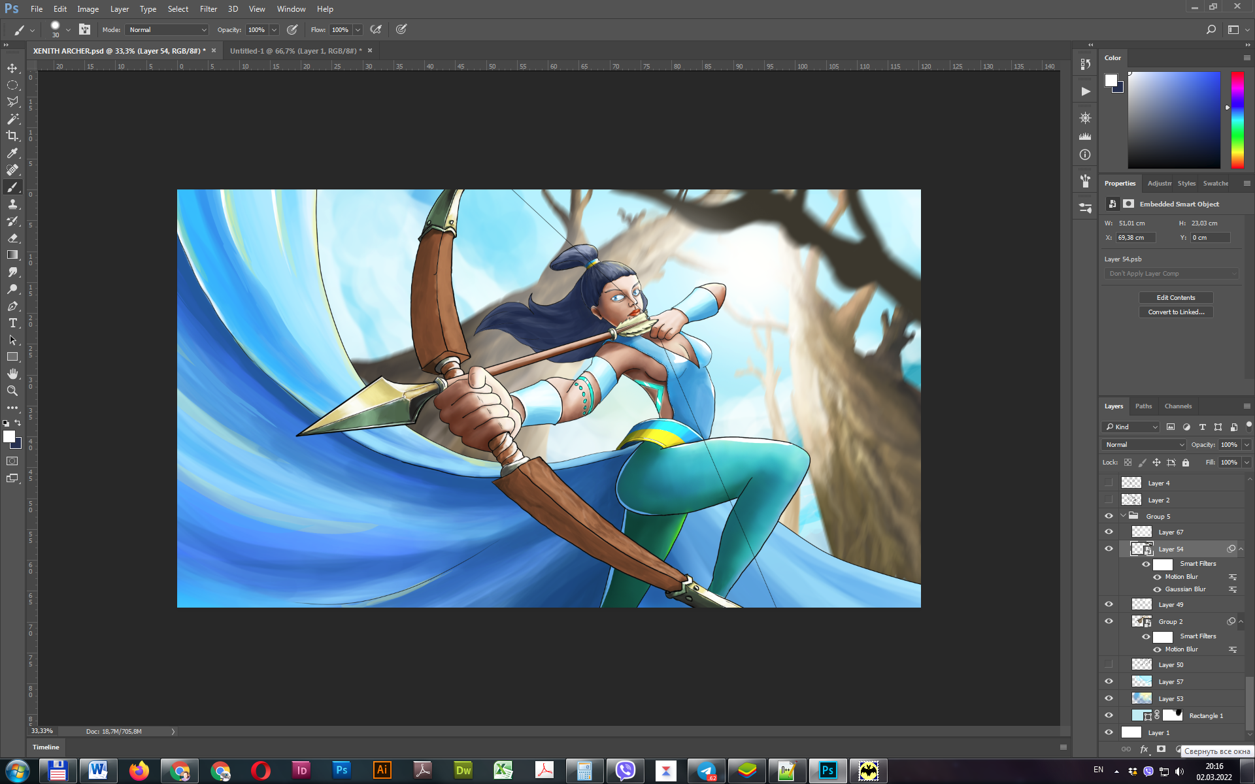The width and height of the screenshot is (1255, 784).
Task: Hide Layer 67 visibility eye
Action: tap(1109, 532)
